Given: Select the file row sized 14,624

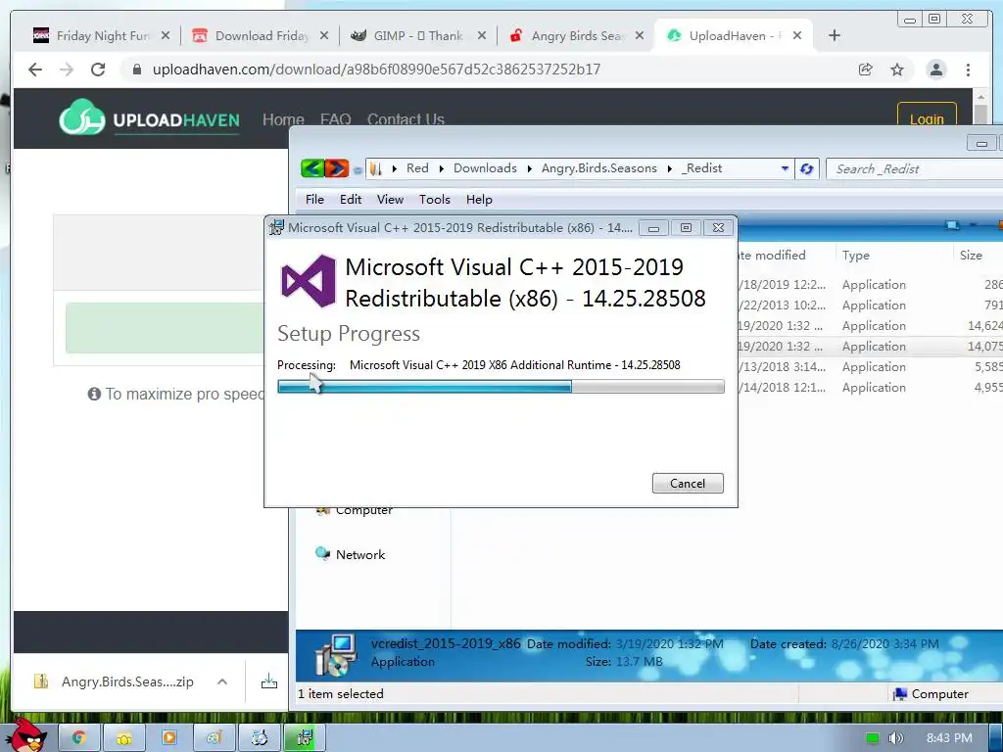Looking at the screenshot, I should click(x=870, y=326).
